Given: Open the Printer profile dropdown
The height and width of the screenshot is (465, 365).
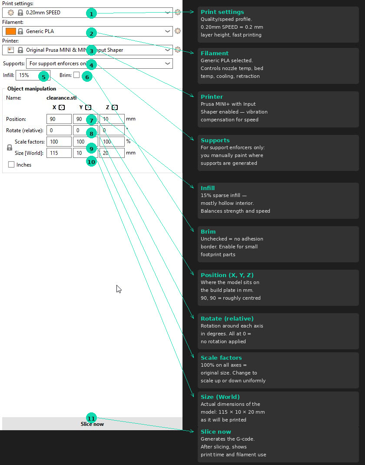Looking at the screenshot, I should coord(167,50).
